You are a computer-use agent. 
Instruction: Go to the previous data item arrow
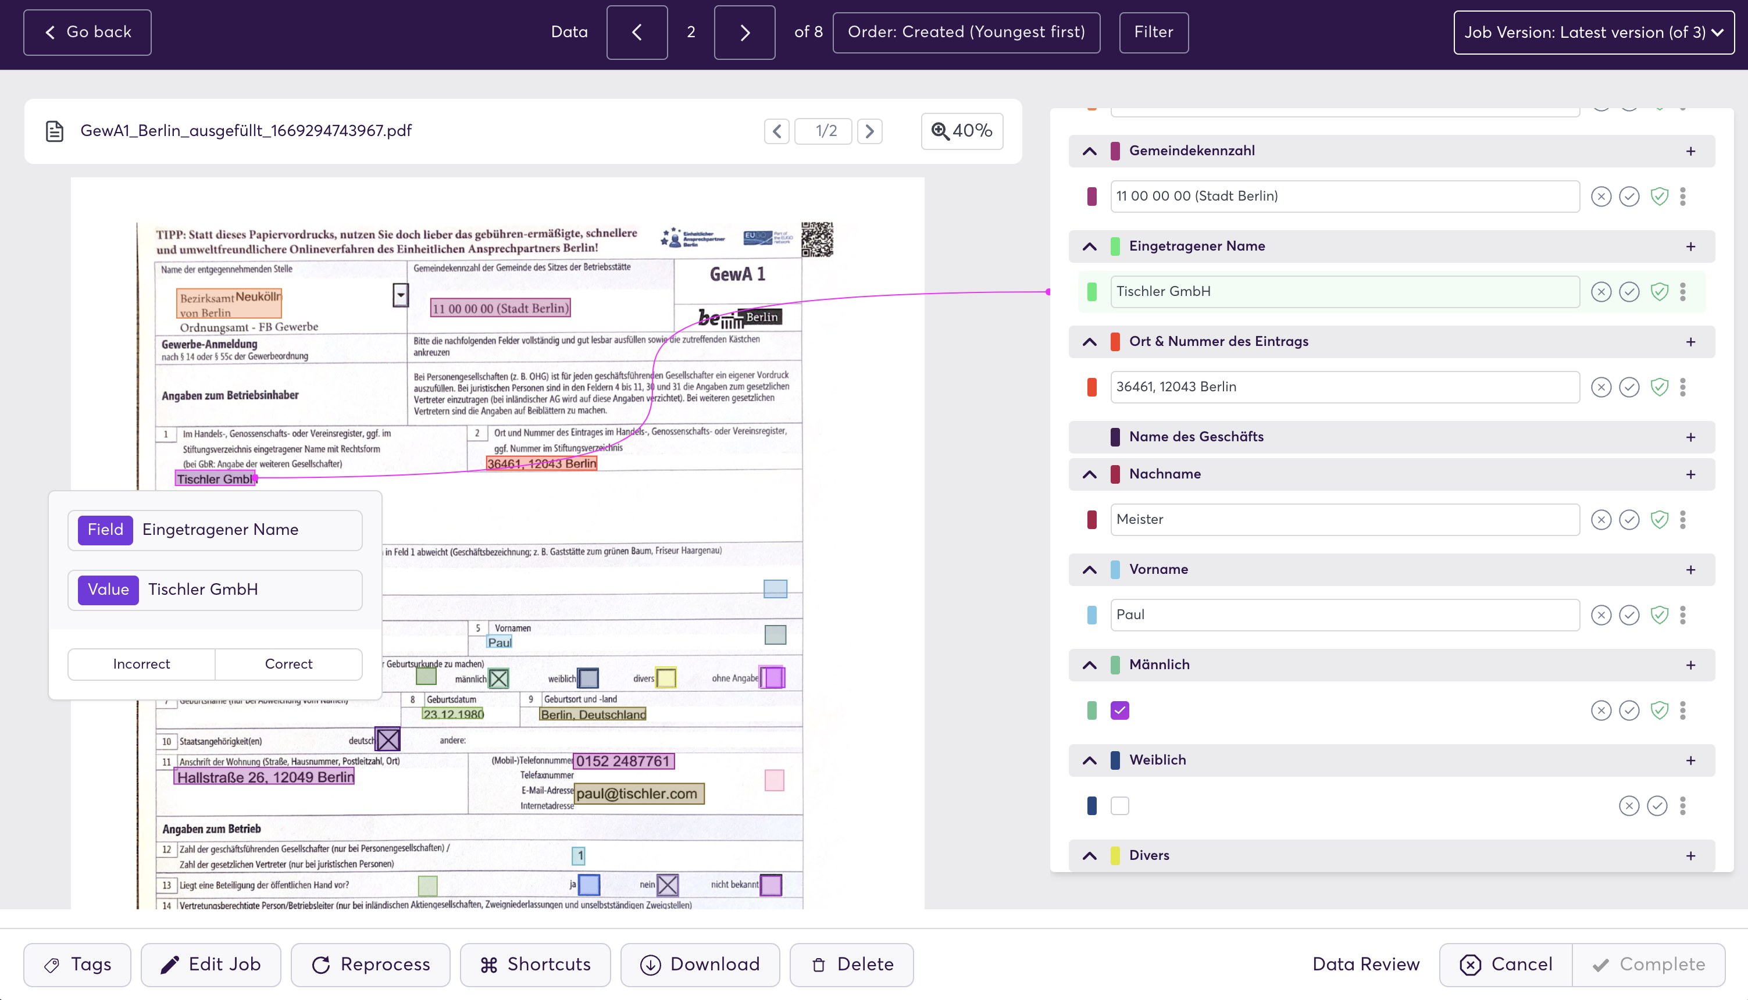pyautogui.click(x=637, y=33)
